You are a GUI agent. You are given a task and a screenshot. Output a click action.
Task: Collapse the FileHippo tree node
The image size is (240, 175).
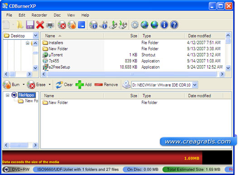point(7,95)
